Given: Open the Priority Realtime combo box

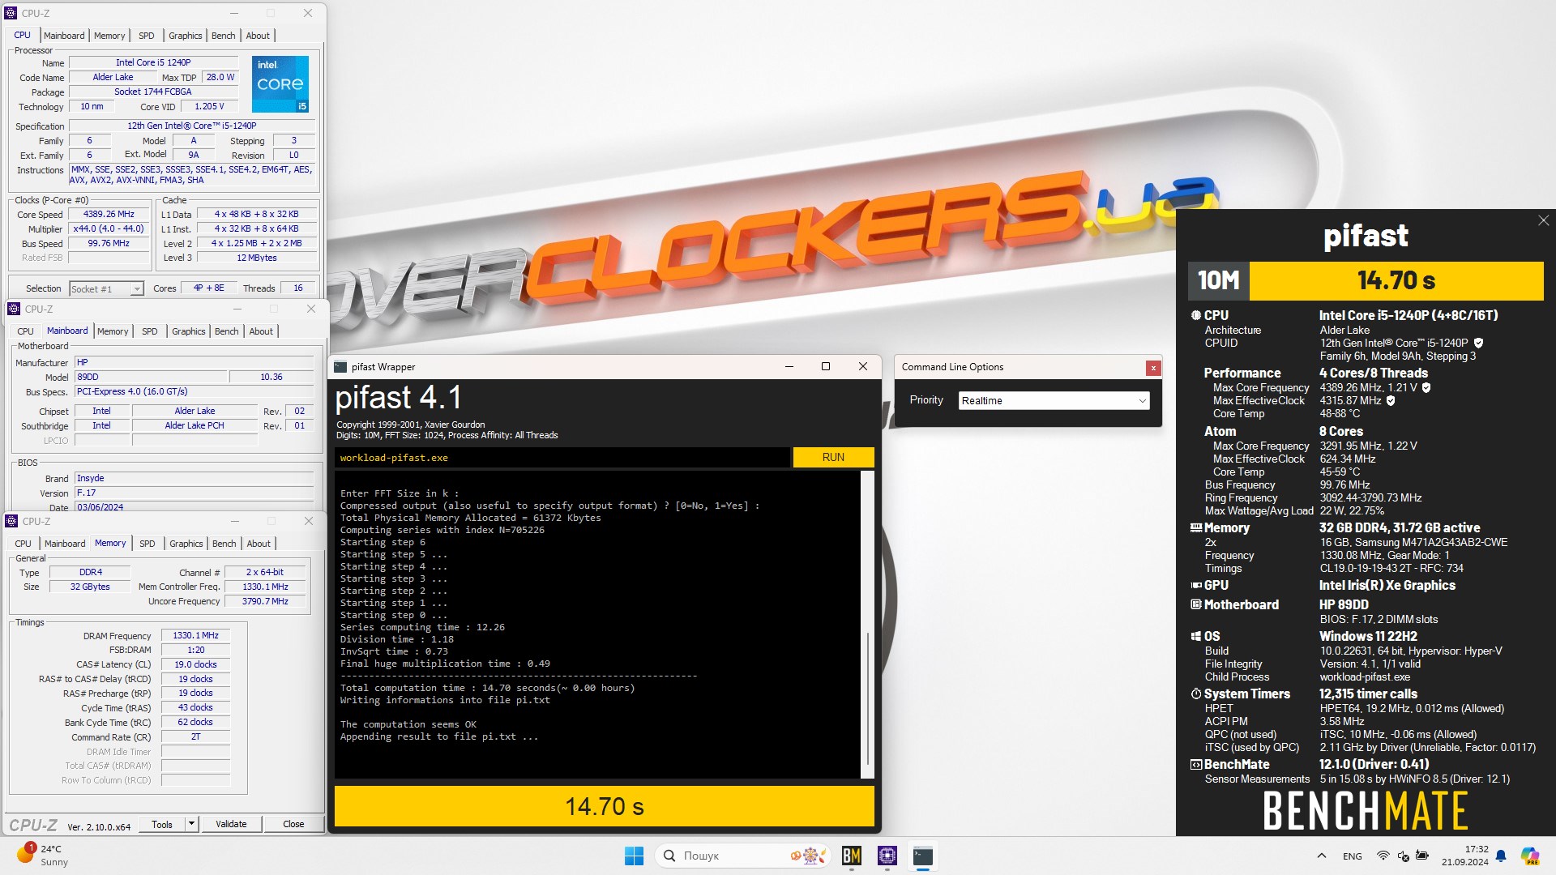Looking at the screenshot, I should (x=1054, y=401).
